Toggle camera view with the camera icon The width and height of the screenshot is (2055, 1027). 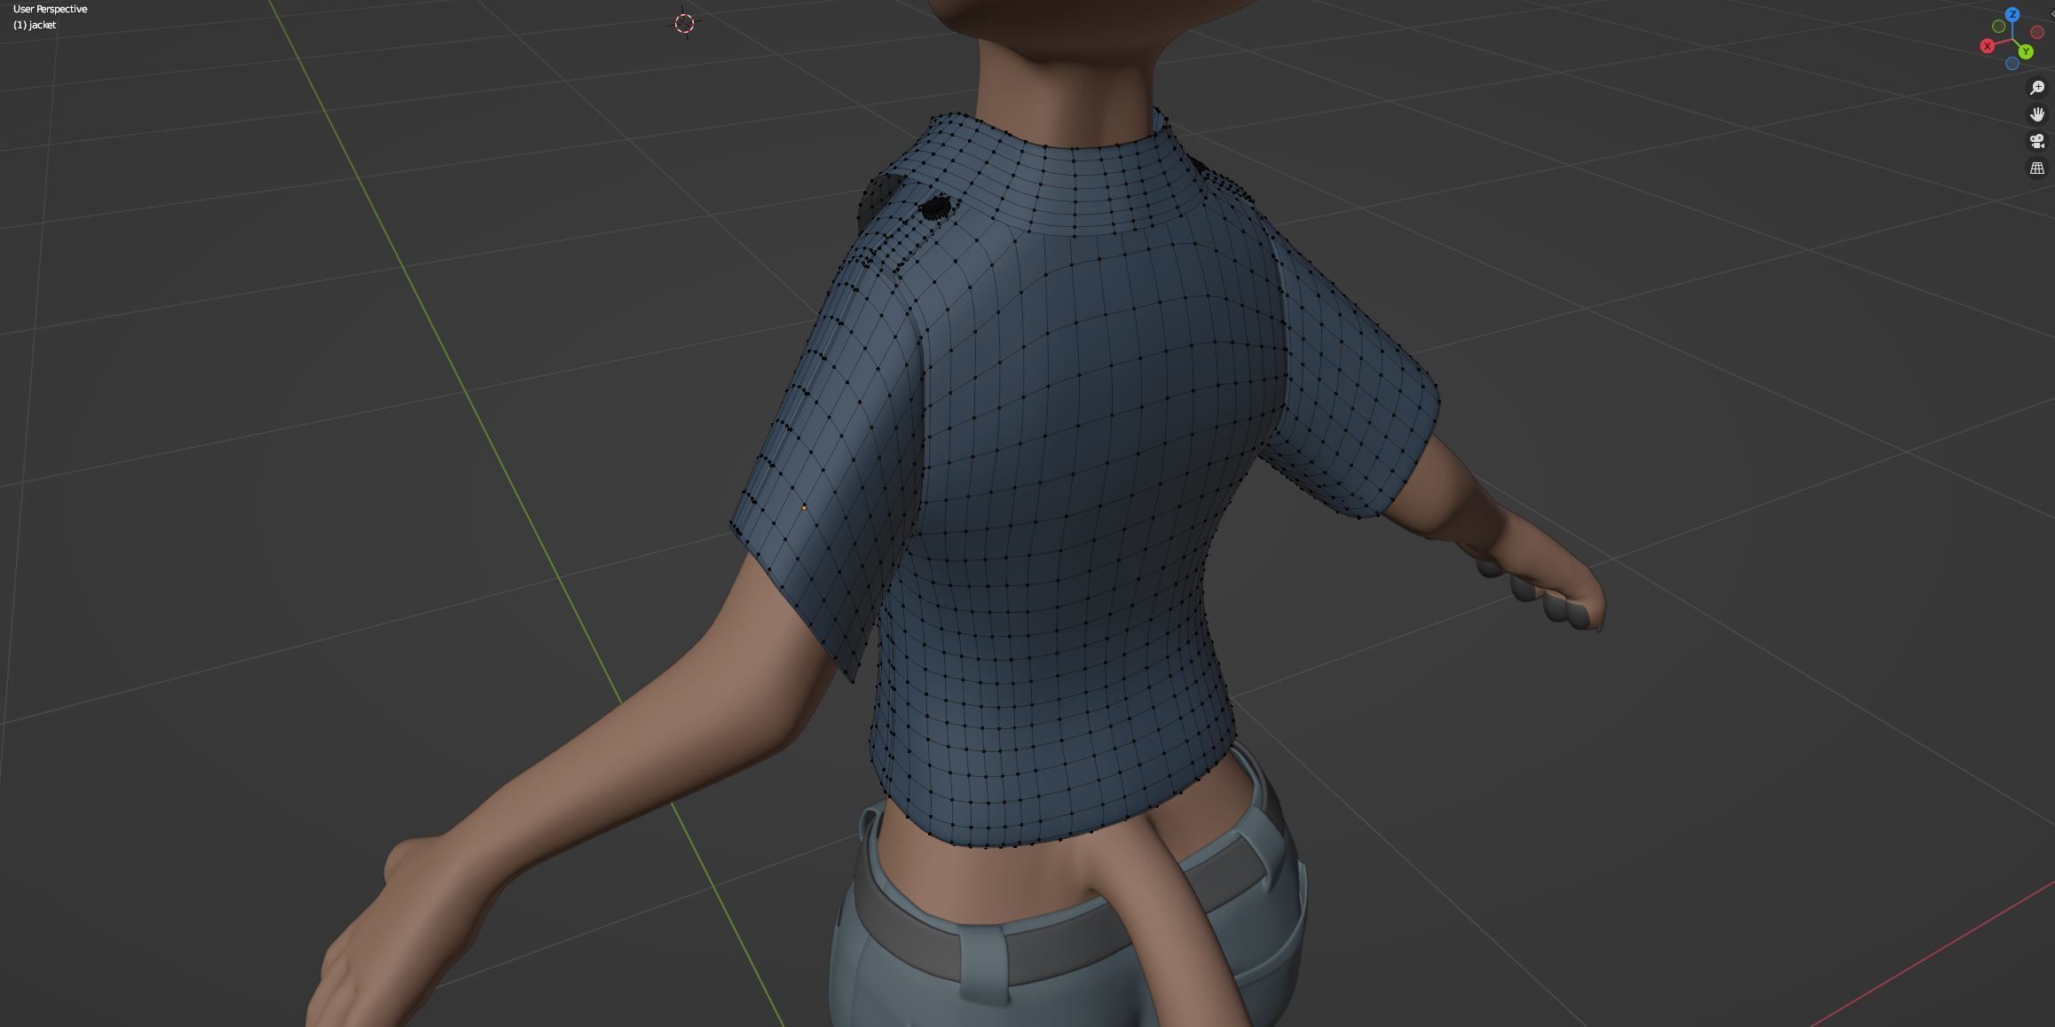(2037, 141)
